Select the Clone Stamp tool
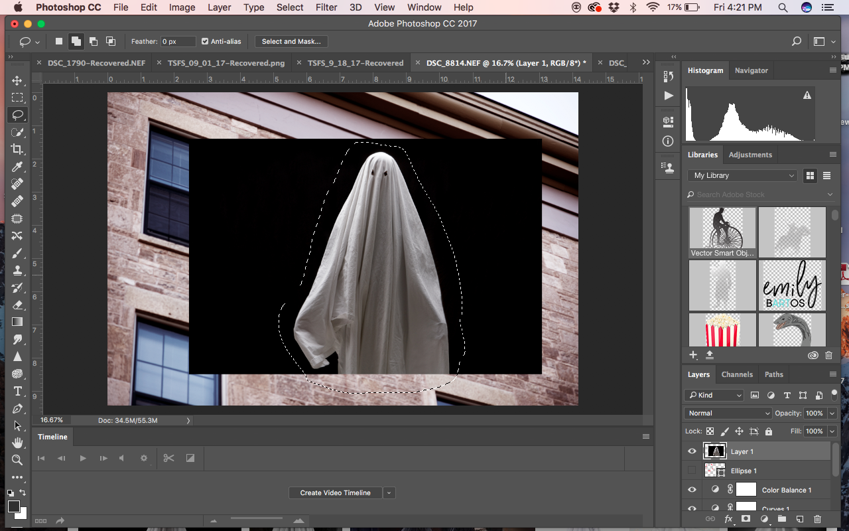 coord(17,270)
